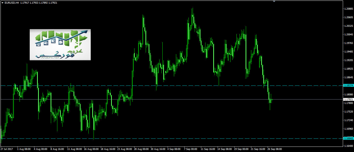Open the small triangle menu beside EURUSD,H4

[x=2, y=3]
